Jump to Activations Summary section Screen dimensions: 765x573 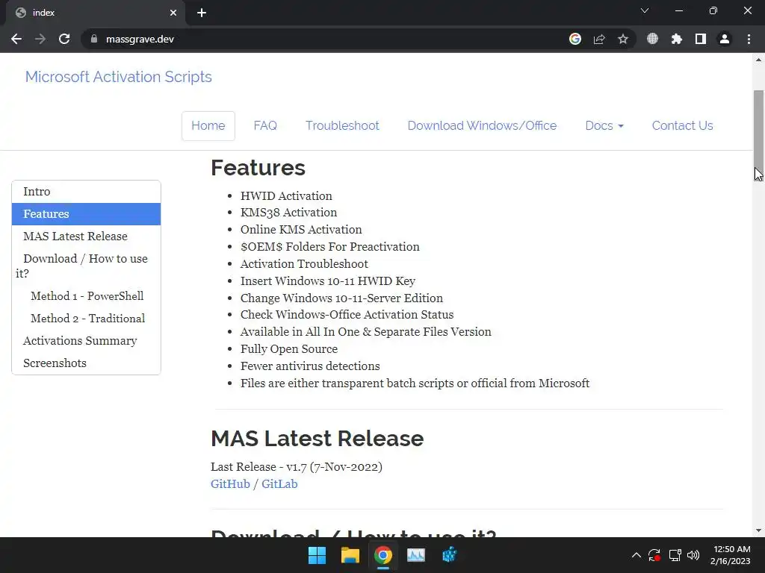[87, 340]
